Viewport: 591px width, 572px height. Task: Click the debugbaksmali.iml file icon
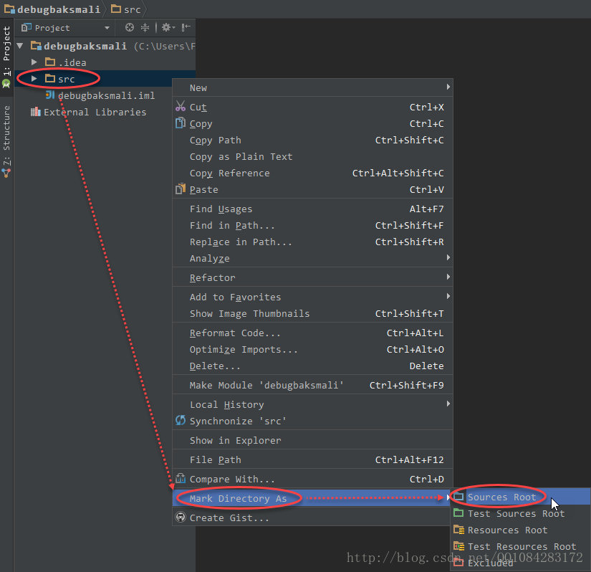pyautogui.click(x=50, y=95)
